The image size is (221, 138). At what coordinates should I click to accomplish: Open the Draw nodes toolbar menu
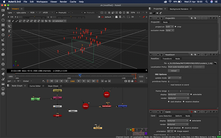click(3, 15)
